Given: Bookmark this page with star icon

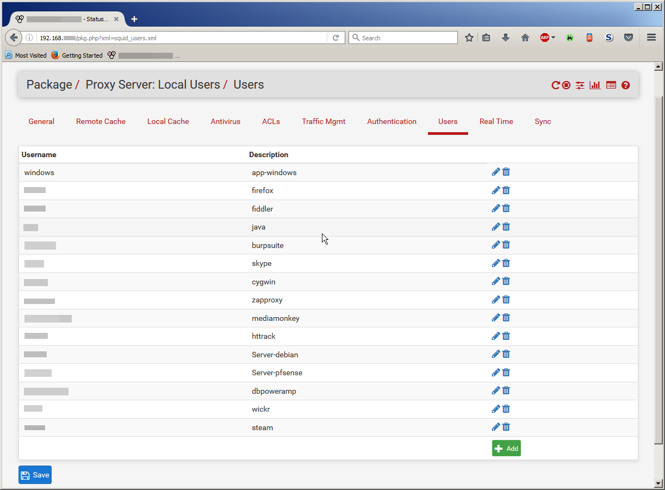Looking at the screenshot, I should tap(469, 38).
